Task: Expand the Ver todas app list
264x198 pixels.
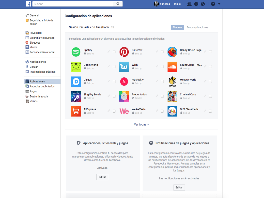Action: (141, 125)
